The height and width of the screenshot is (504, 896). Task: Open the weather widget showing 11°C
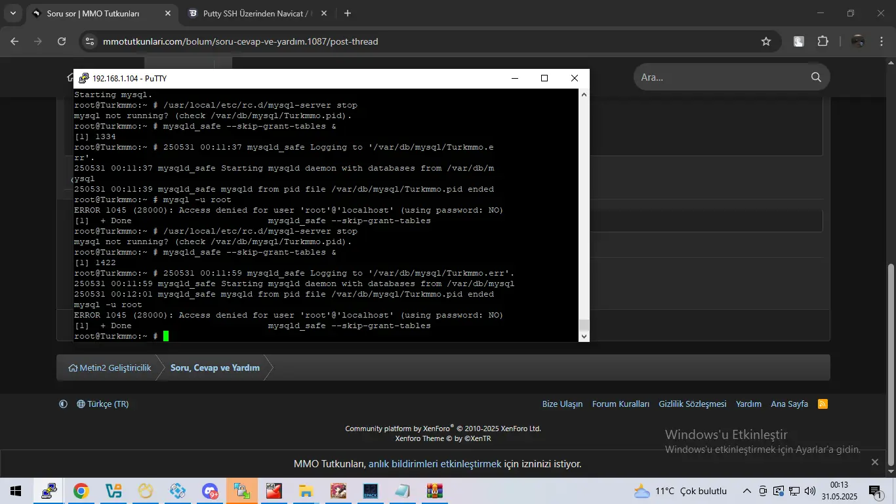(680, 491)
